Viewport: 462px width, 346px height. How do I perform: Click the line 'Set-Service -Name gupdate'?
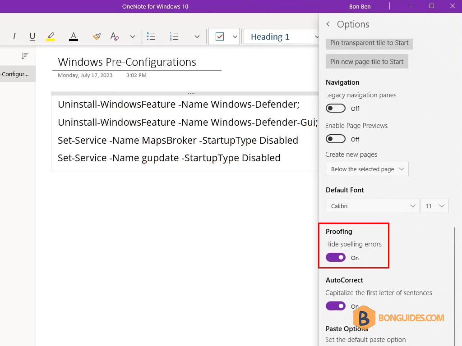pyautogui.click(x=169, y=158)
